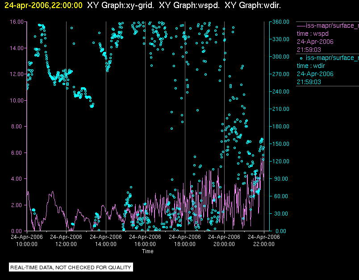Click the left axis value 12.00
359x280 pixels.
point(17,74)
